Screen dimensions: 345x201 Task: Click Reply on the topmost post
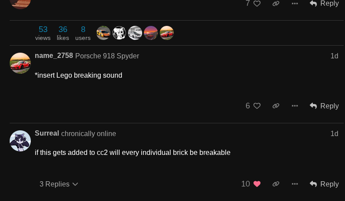coord(324,4)
